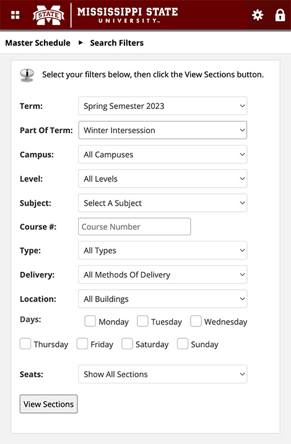Click the Mississippi State University wordmark
The height and width of the screenshot is (444, 291).
click(x=128, y=15)
